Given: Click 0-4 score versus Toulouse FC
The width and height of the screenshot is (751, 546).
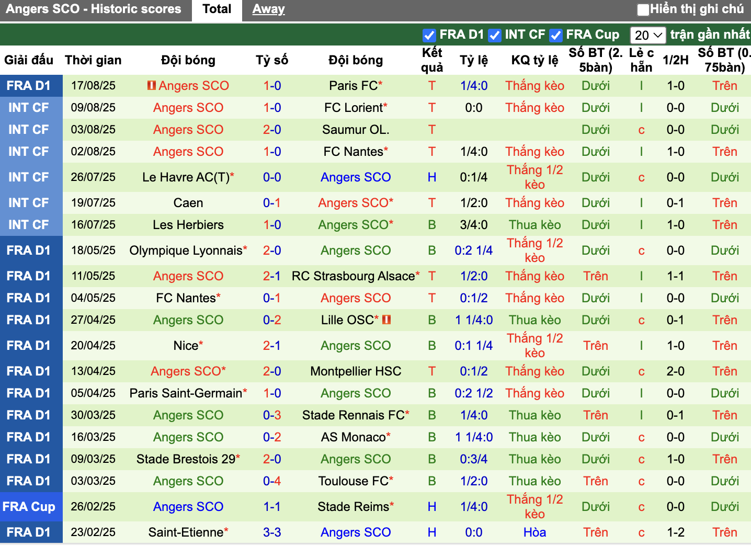Looking at the screenshot, I should [272, 481].
